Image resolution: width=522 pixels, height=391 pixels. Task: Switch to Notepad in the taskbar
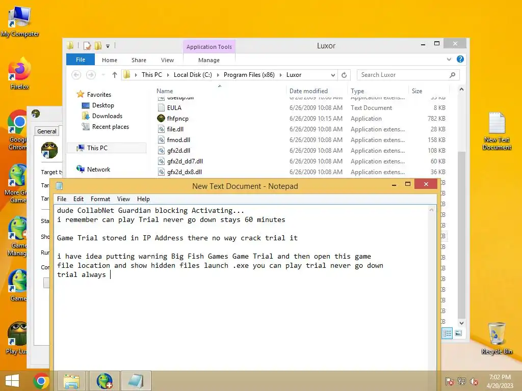point(136,381)
